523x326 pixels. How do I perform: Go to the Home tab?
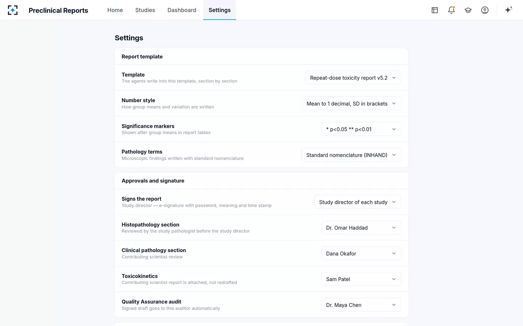(x=115, y=10)
